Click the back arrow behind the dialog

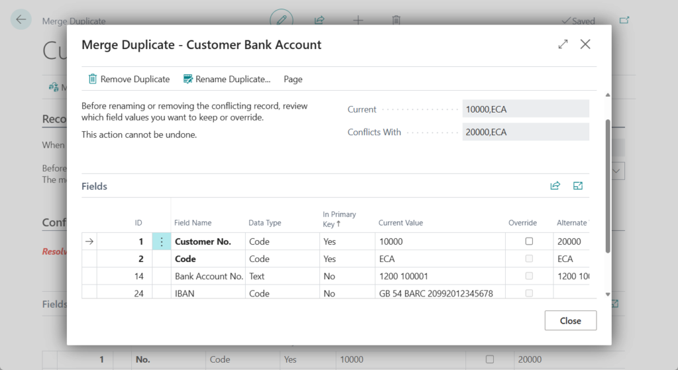click(x=21, y=20)
